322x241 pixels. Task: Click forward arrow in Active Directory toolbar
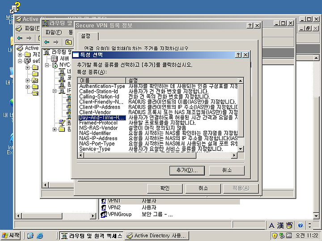click(29, 38)
